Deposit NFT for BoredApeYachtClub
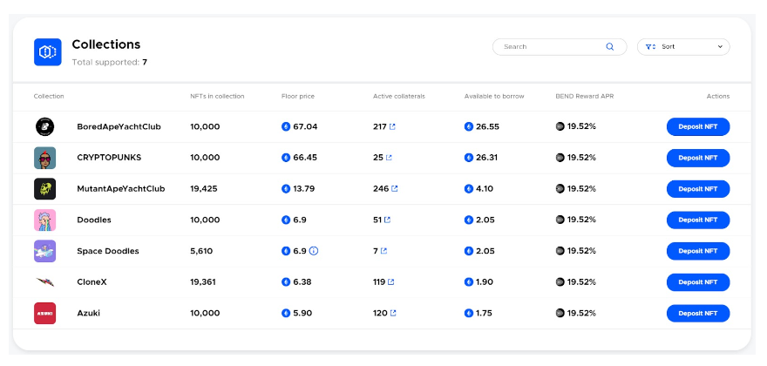 pos(698,126)
